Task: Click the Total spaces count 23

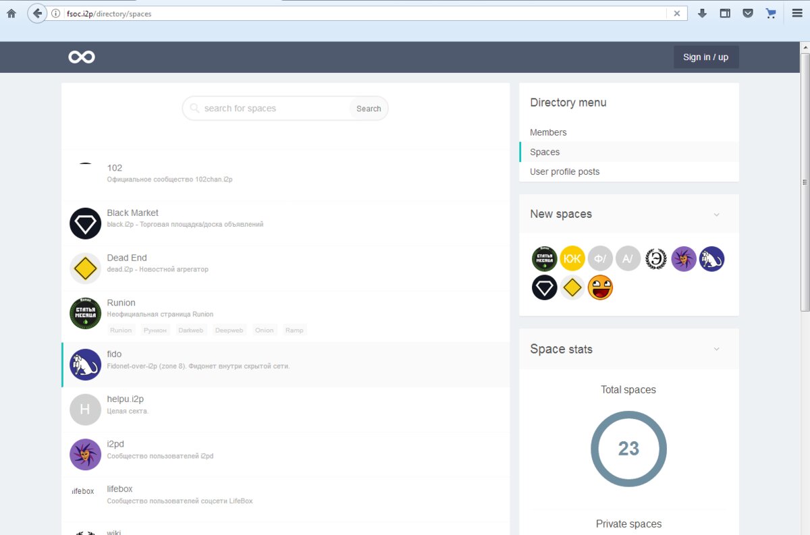Action: [x=628, y=449]
